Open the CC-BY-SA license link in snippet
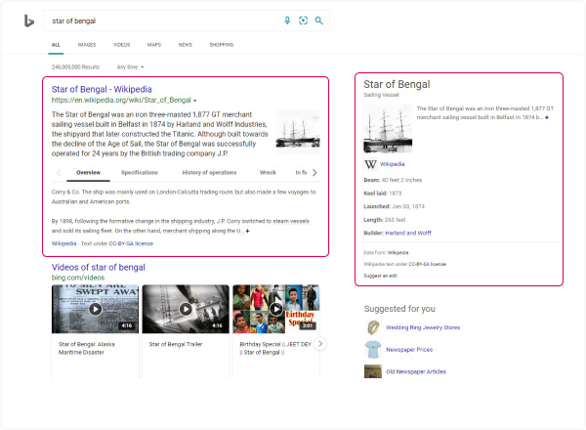This screenshot has width=586, height=430. click(131, 243)
